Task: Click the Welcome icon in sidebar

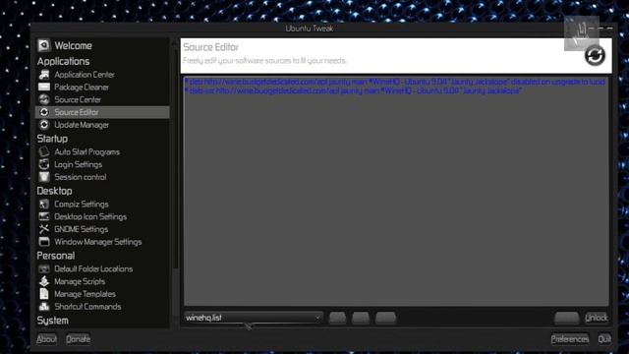Action: click(43, 45)
